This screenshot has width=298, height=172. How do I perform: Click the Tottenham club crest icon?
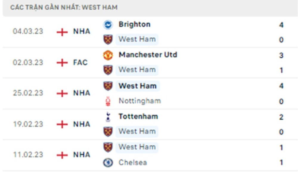click(x=108, y=117)
